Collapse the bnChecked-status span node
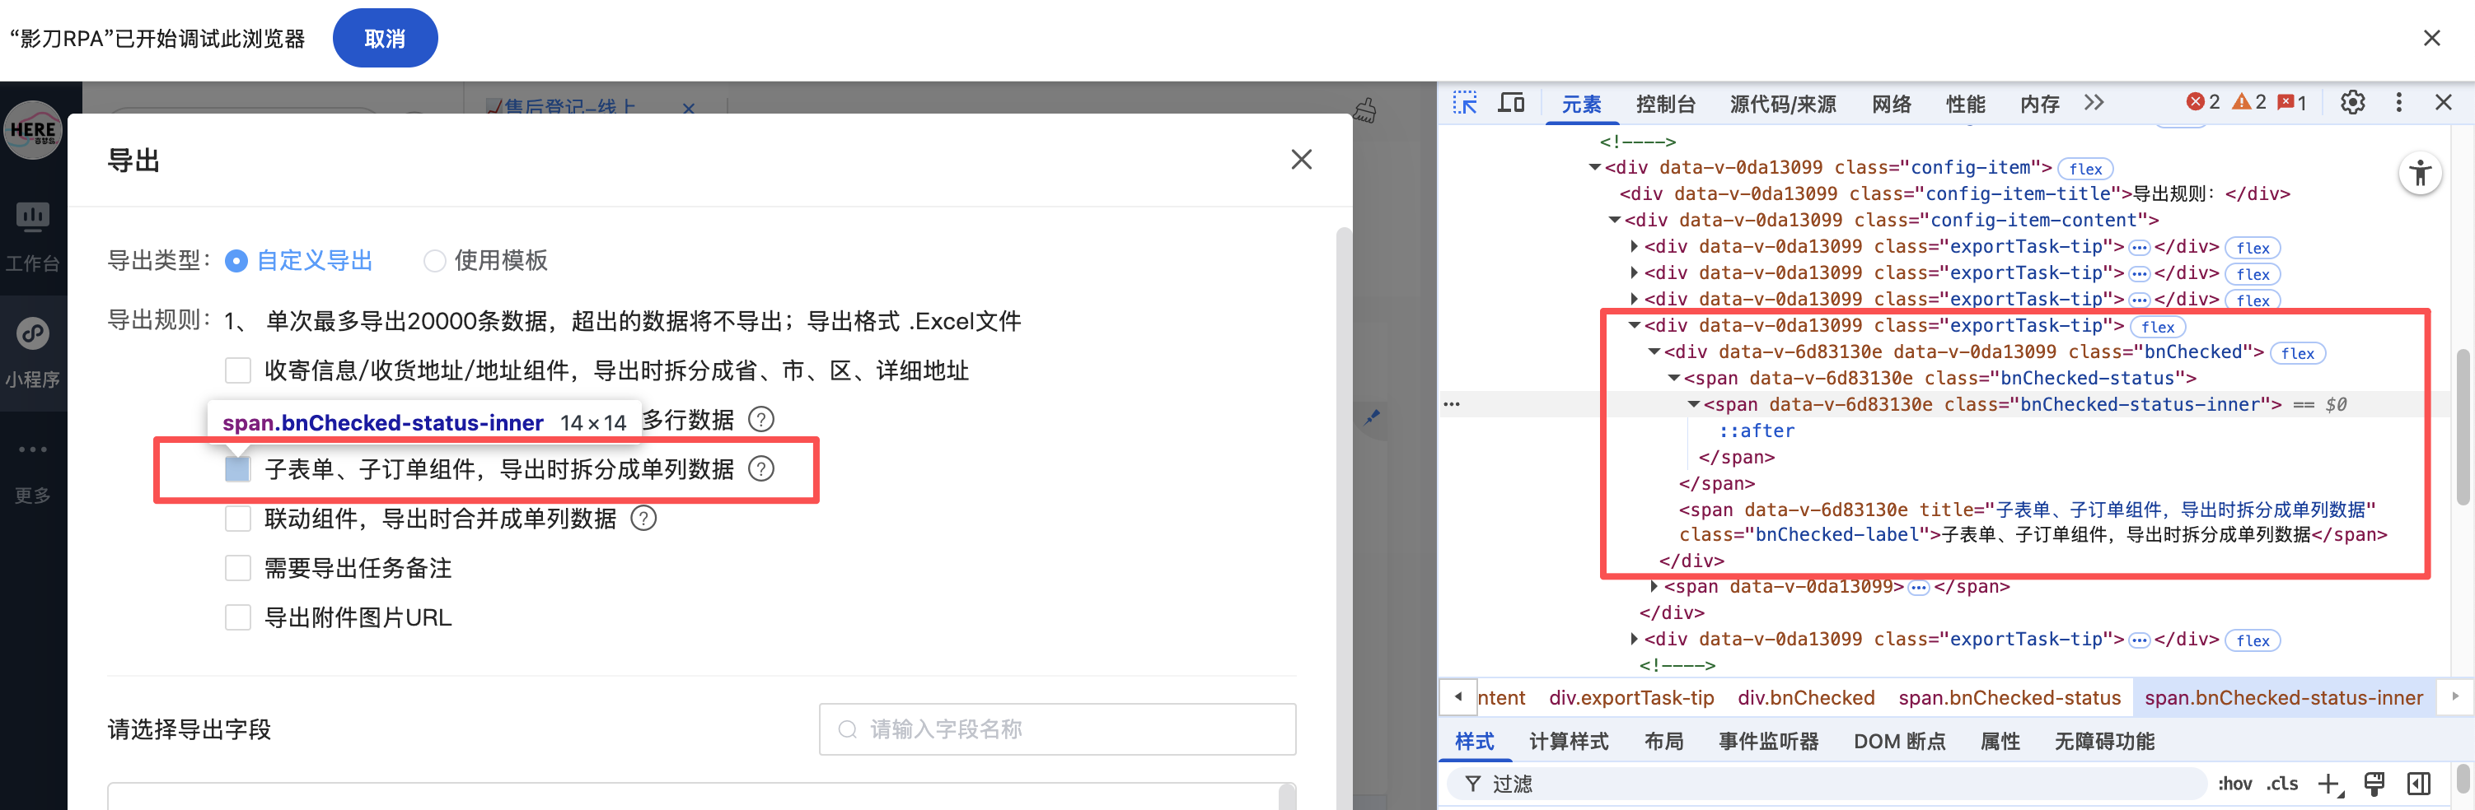The width and height of the screenshot is (2475, 810). click(1673, 379)
